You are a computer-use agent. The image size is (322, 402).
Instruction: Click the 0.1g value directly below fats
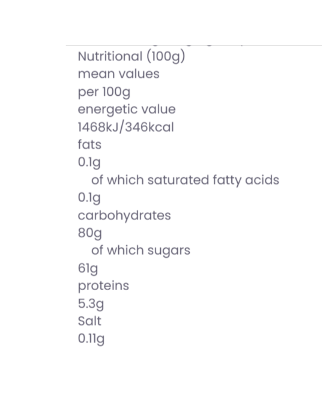pyautogui.click(x=89, y=162)
